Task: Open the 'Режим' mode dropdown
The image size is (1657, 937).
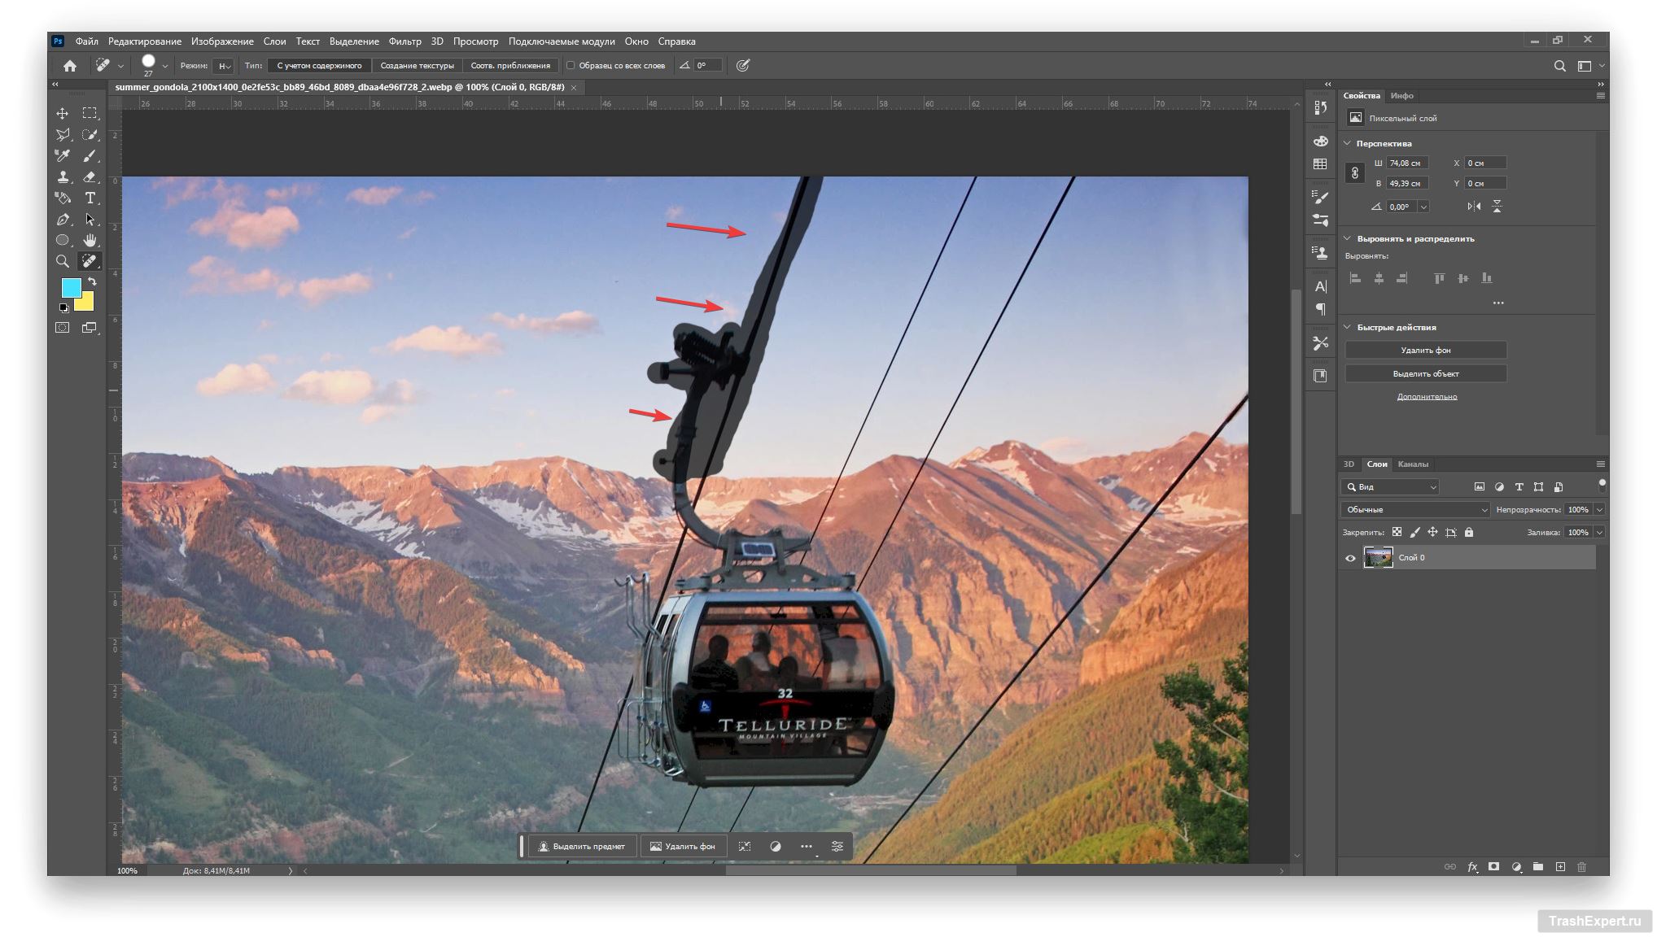Action: tap(225, 66)
